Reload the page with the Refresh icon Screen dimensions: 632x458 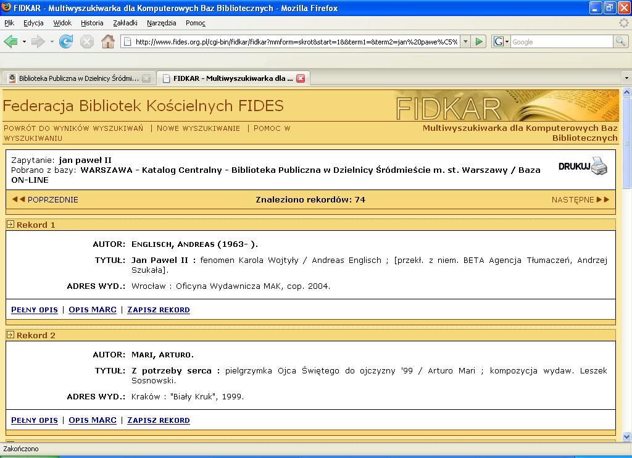66,41
